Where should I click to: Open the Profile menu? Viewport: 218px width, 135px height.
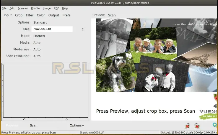point(35,8)
